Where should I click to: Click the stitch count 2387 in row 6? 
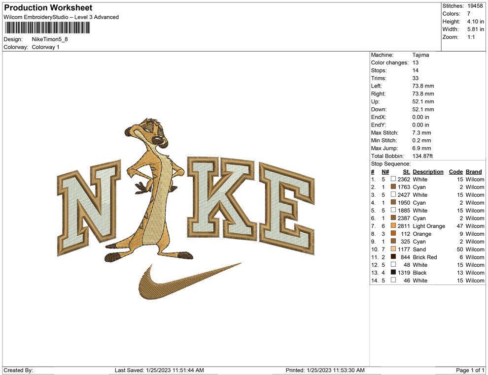404,218
